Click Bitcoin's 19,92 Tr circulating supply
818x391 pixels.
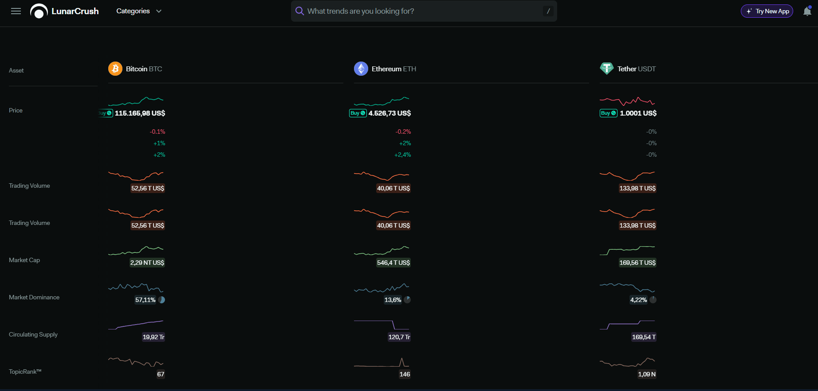[x=153, y=337]
